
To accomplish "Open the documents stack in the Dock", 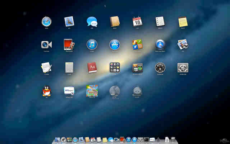I will [x=167, y=139].
